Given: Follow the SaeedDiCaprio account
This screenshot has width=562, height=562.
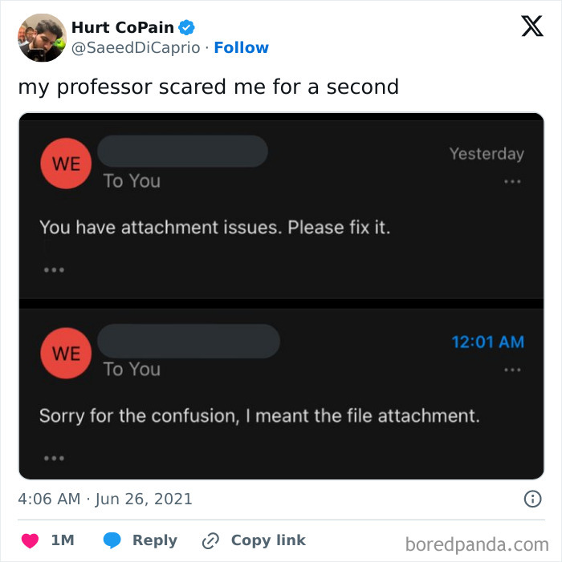Looking at the screenshot, I should [241, 48].
